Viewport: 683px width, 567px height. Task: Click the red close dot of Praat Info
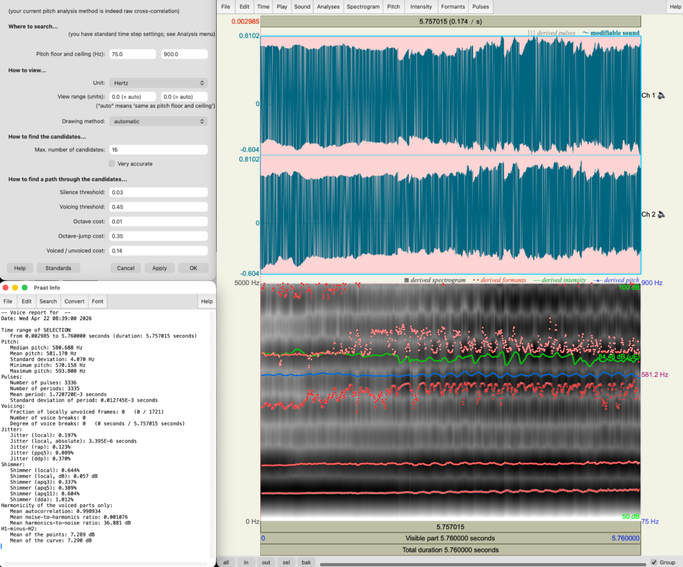point(5,288)
